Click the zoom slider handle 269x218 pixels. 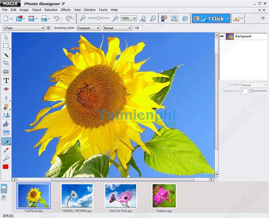point(99,18)
